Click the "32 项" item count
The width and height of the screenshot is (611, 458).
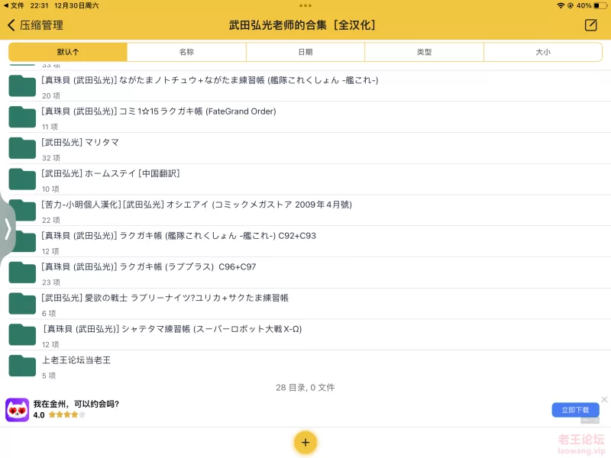pyautogui.click(x=51, y=158)
